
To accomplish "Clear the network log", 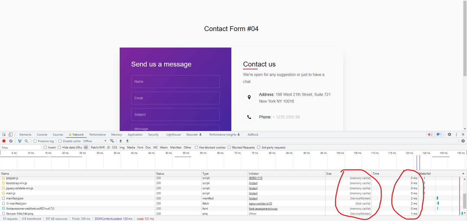I will [x=11, y=141].
